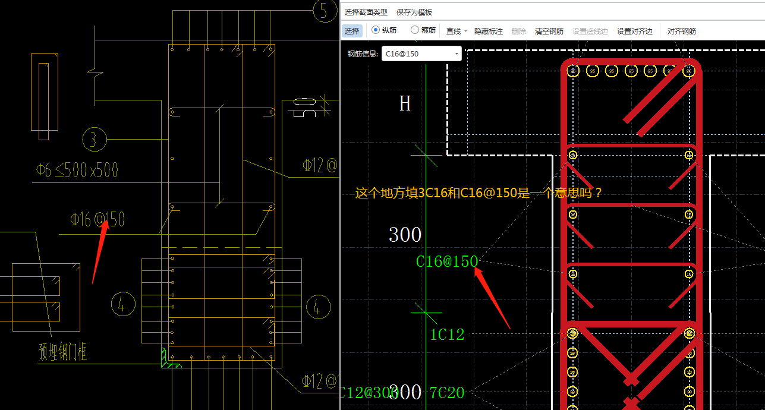
Task: Select the green 7C20 rebar label
Action: point(447,392)
